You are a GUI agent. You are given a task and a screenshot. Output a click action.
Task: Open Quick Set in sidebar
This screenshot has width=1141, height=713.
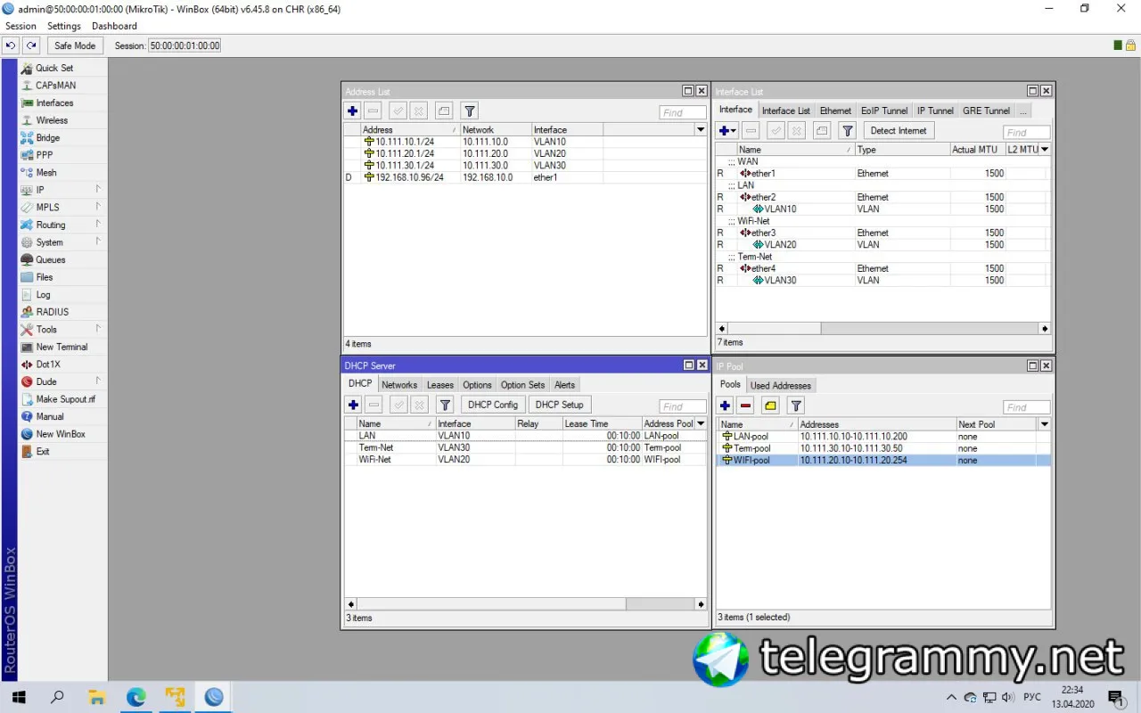[54, 68]
